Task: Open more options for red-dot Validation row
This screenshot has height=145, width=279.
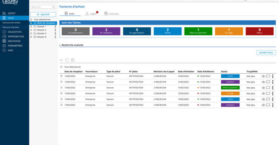Action: 273,105
